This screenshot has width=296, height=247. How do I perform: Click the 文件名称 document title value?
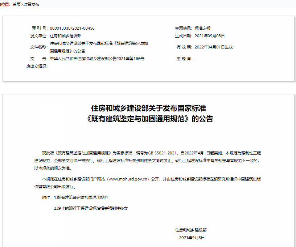pos(99,47)
